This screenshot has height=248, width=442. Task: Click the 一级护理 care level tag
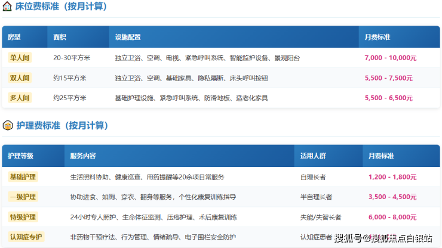pos(23,197)
